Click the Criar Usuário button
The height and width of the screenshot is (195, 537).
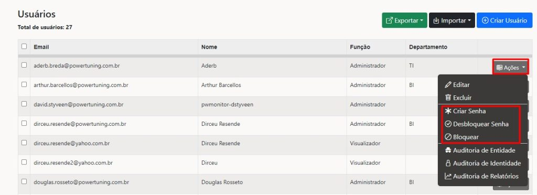pyautogui.click(x=504, y=20)
